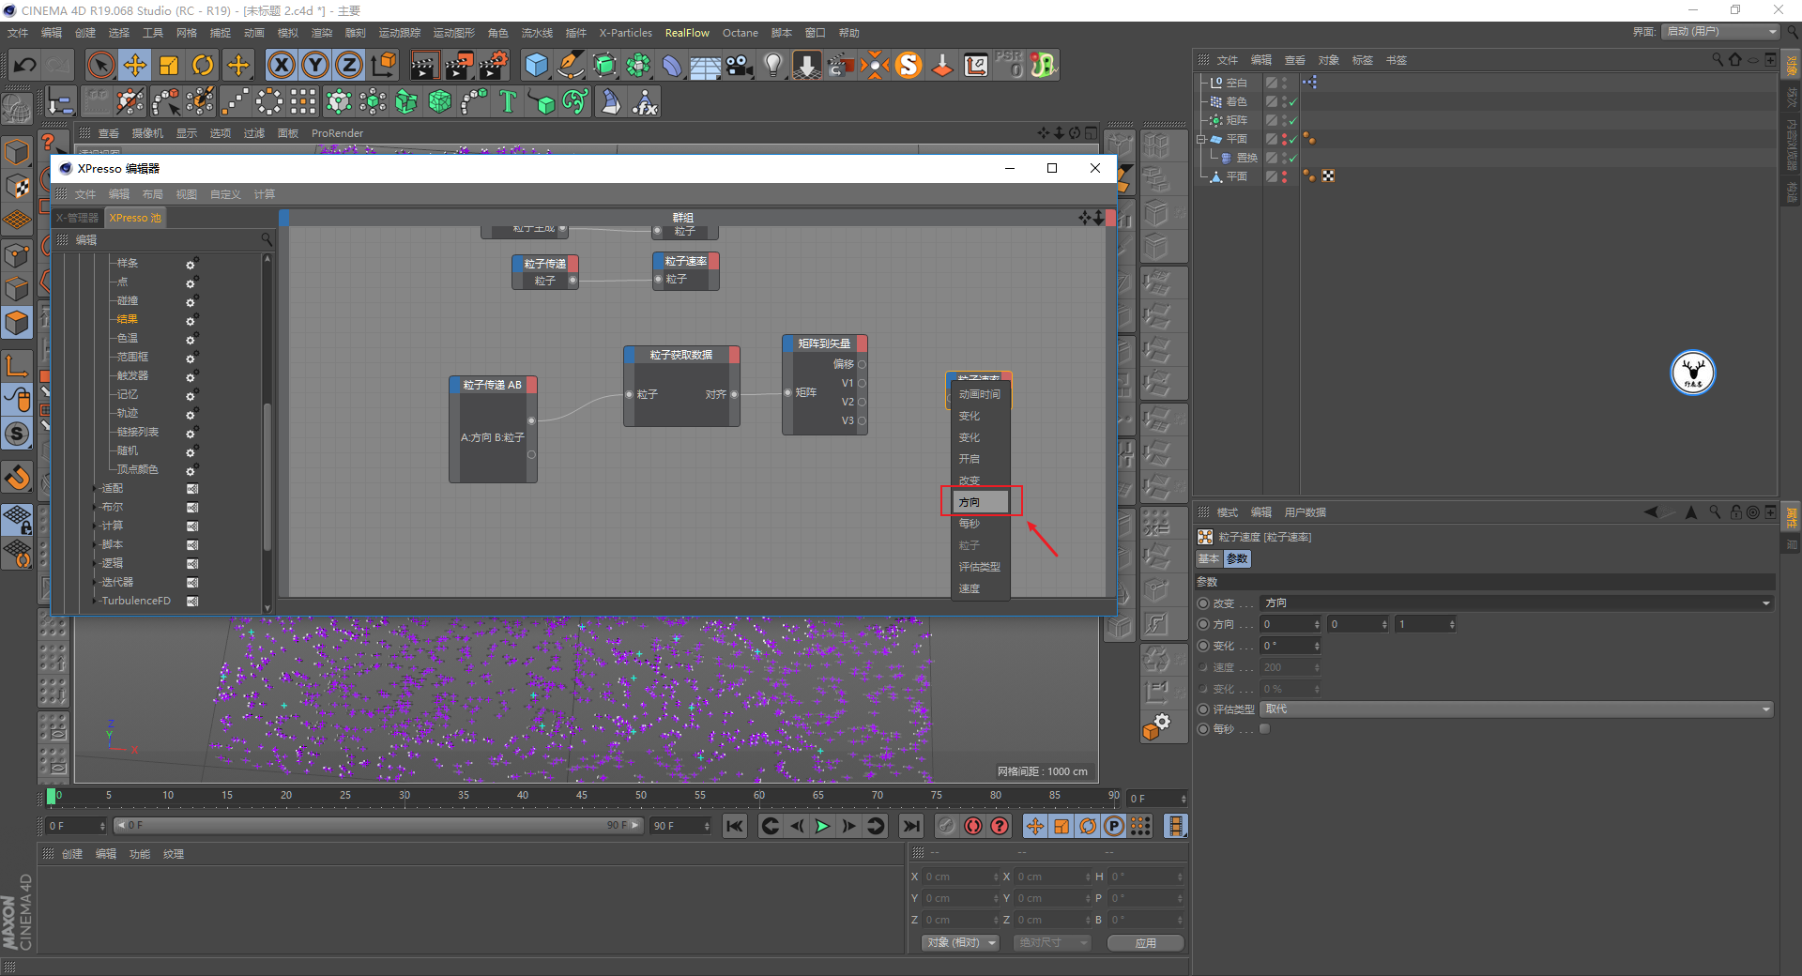Click the Cloner circle-of-dots icon
Image resolution: width=1802 pixels, height=976 pixels.
coord(269,101)
